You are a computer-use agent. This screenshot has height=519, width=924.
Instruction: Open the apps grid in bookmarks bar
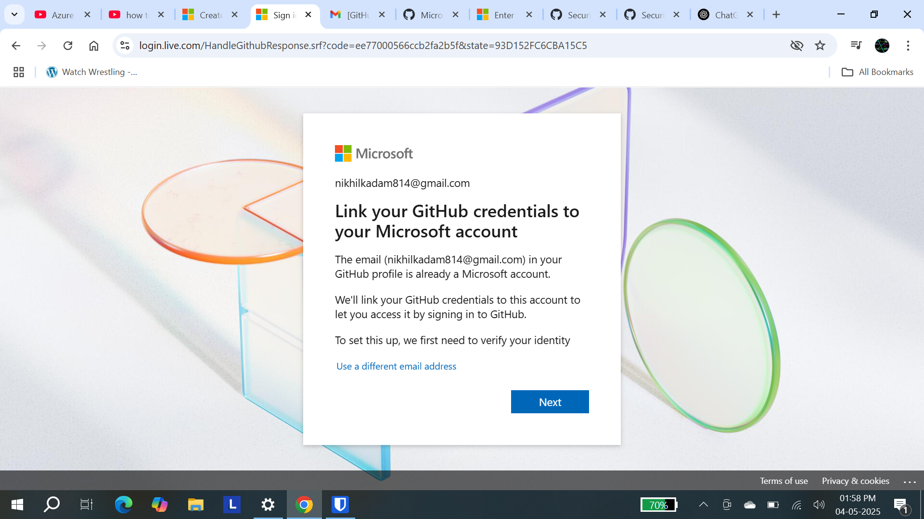(x=19, y=72)
